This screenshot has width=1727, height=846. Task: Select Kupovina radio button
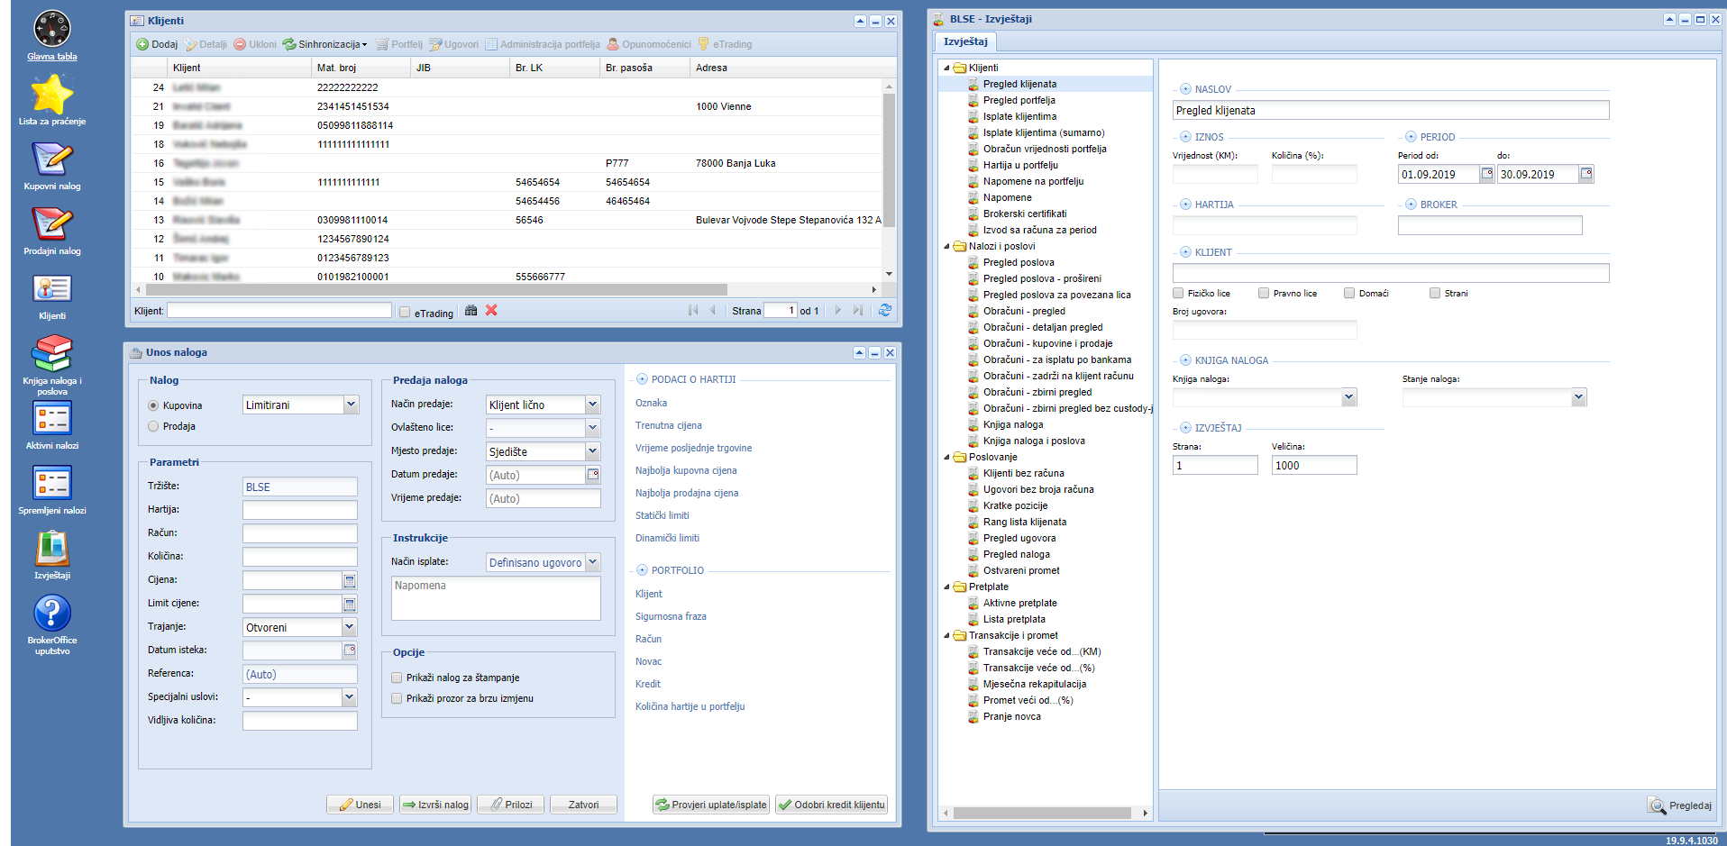[153, 405]
